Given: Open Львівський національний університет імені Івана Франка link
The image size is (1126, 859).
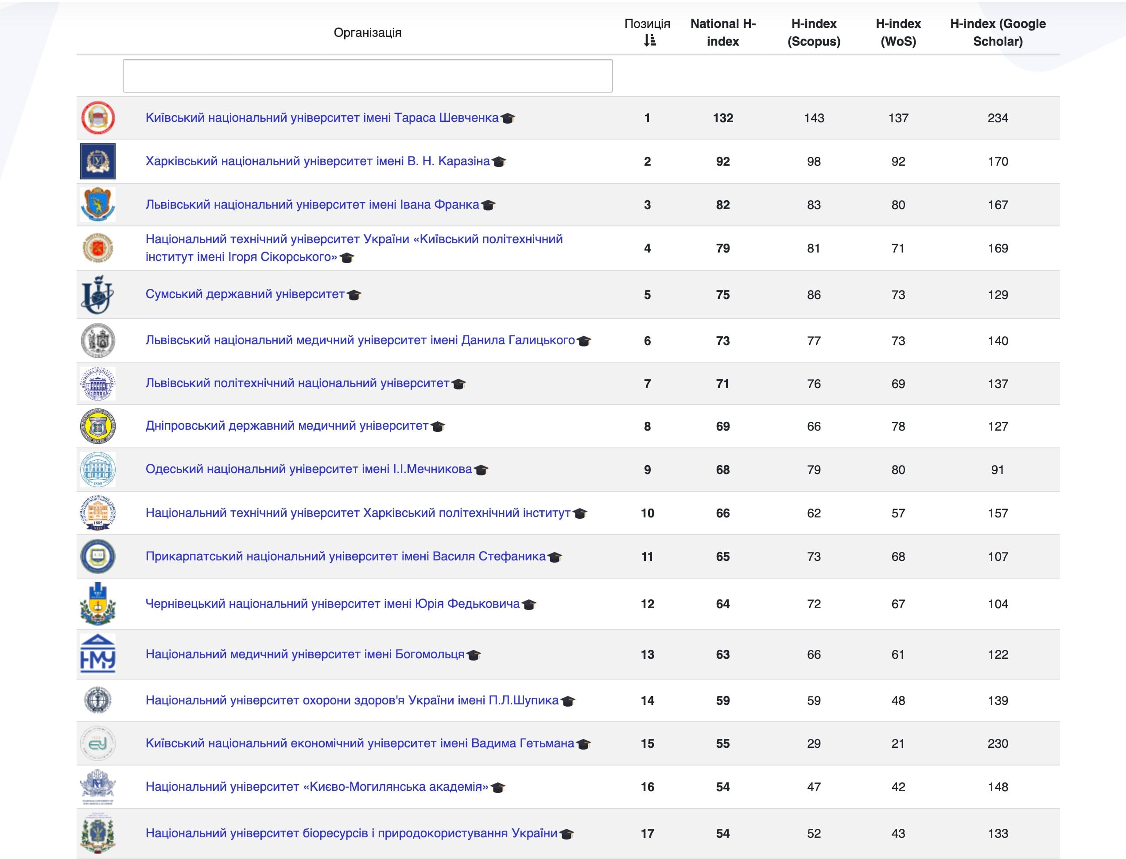Looking at the screenshot, I should click(312, 205).
